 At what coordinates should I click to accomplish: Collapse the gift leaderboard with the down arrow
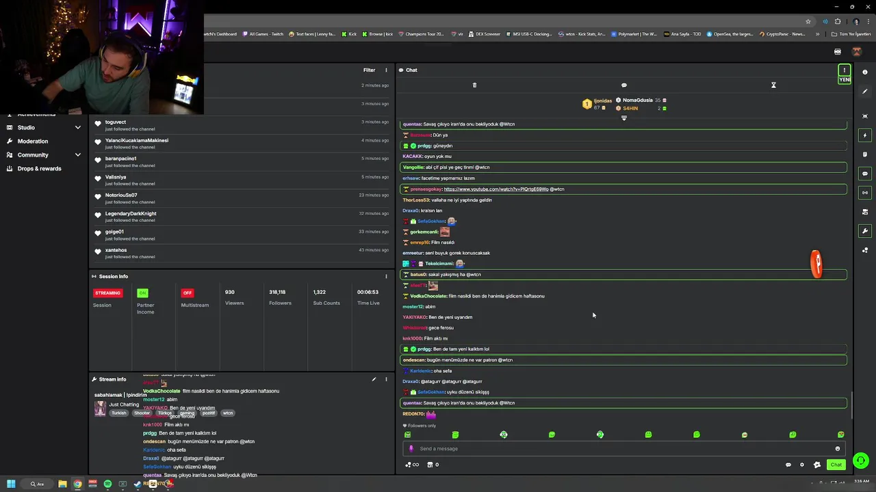(x=623, y=118)
